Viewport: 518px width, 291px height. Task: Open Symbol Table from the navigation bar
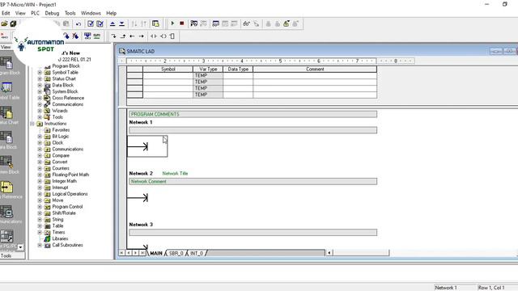[x=6, y=91]
